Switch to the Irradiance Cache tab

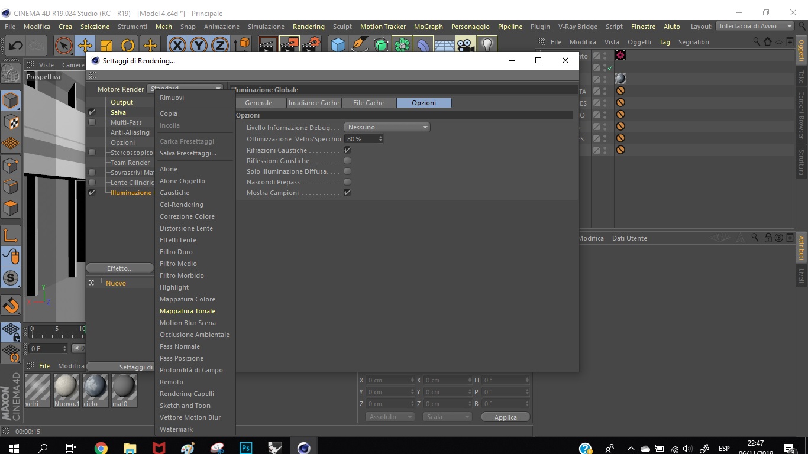pos(314,103)
